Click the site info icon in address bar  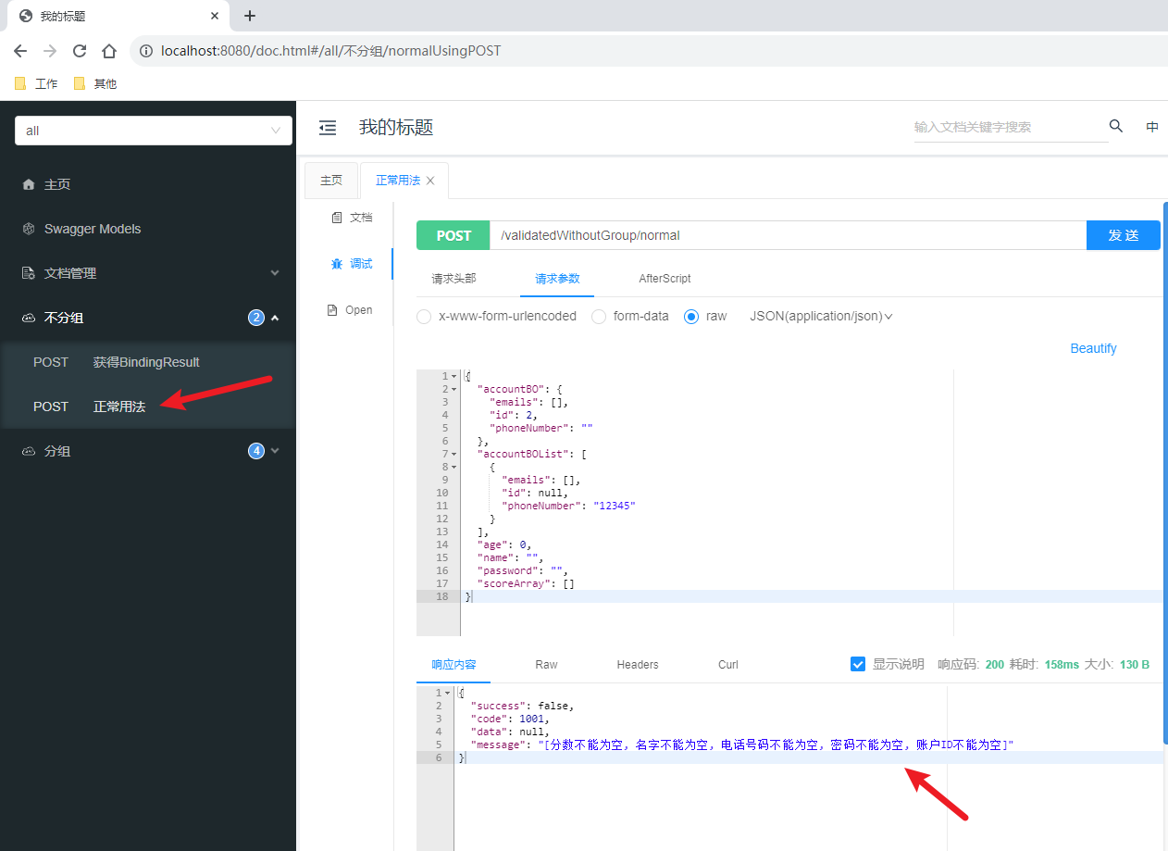(145, 51)
